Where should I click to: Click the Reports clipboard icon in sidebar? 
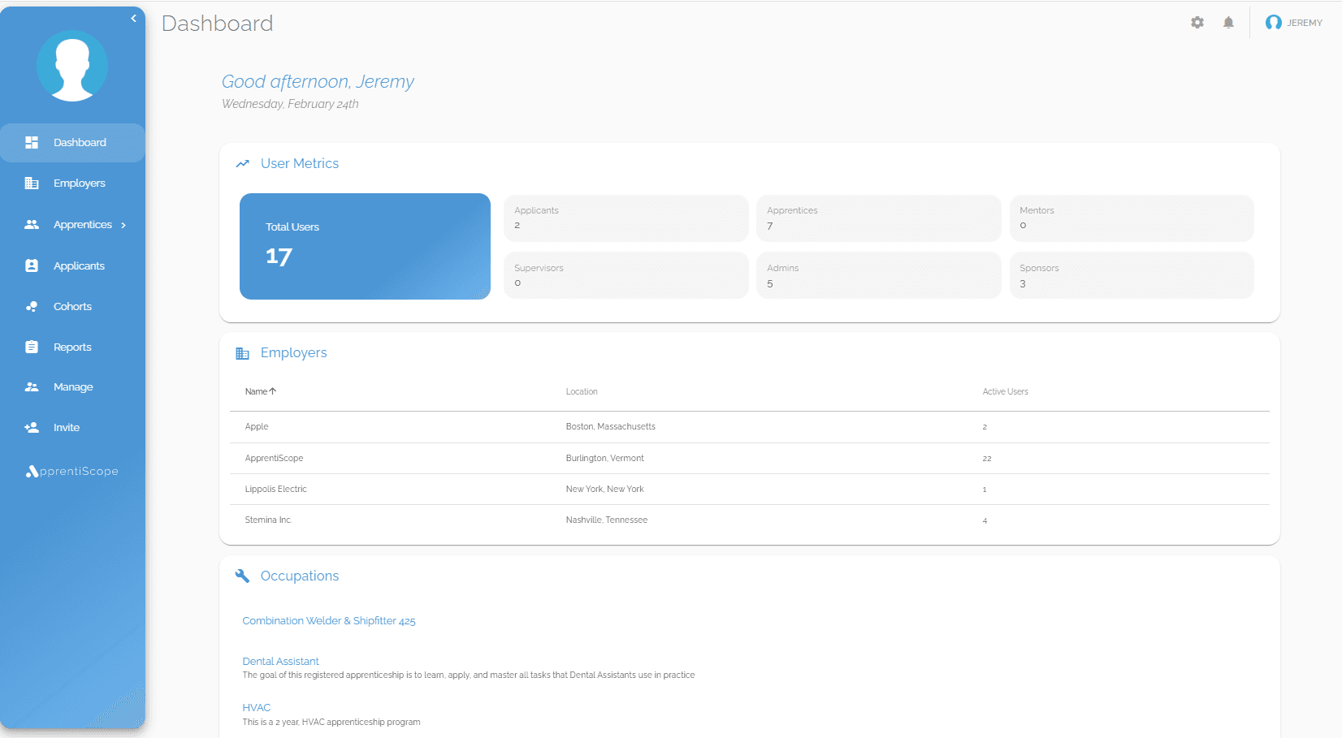pyautogui.click(x=32, y=347)
